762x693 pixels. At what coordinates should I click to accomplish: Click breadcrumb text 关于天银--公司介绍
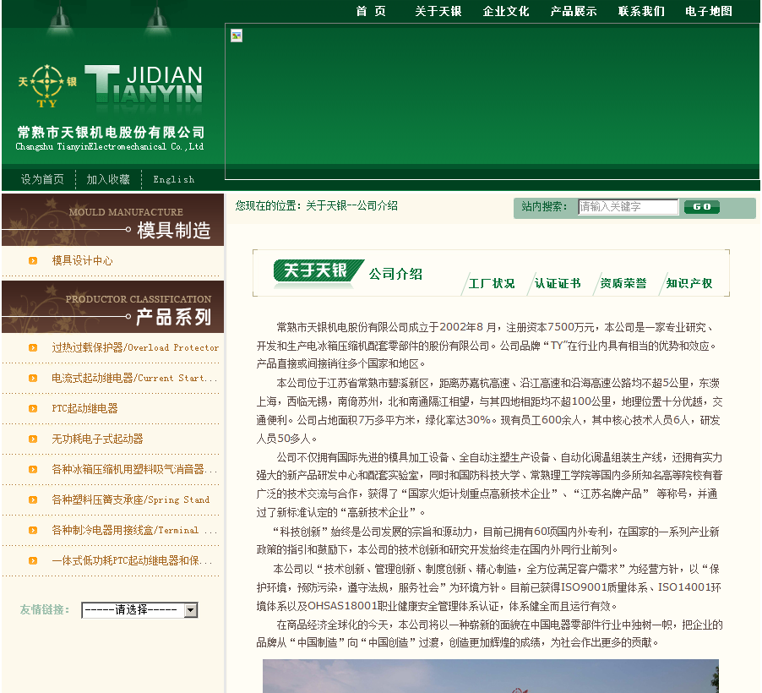(351, 205)
